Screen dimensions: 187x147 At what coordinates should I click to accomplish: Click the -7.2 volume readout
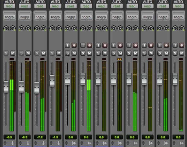40,137
